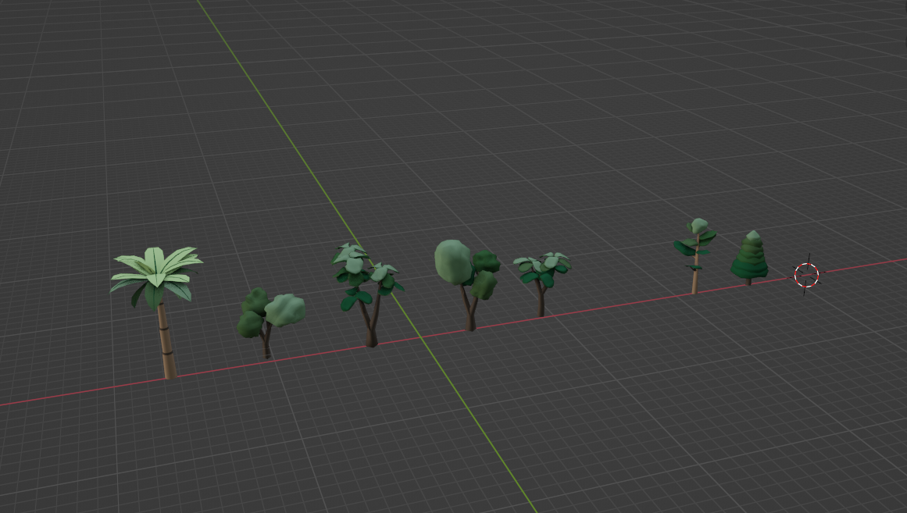Select the small flat-leaf tree right of the round canopy

tap(541, 283)
